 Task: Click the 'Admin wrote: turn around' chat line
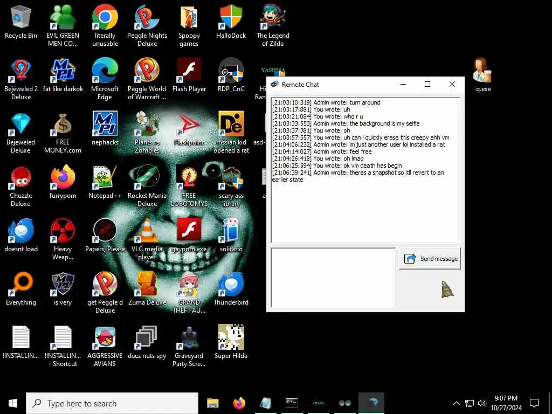click(x=326, y=102)
